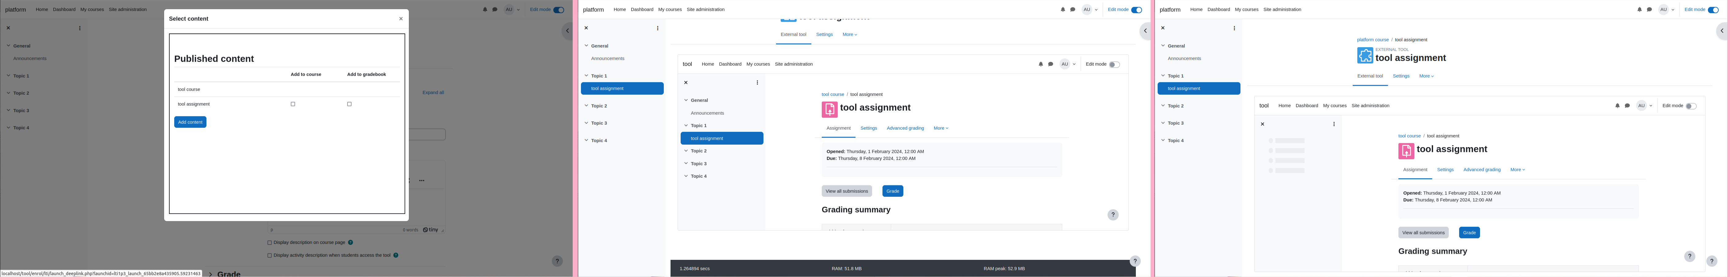Open embedded tool sidebar kebab menu in middle window
The width and height of the screenshot is (1730, 277).
pyautogui.click(x=758, y=82)
